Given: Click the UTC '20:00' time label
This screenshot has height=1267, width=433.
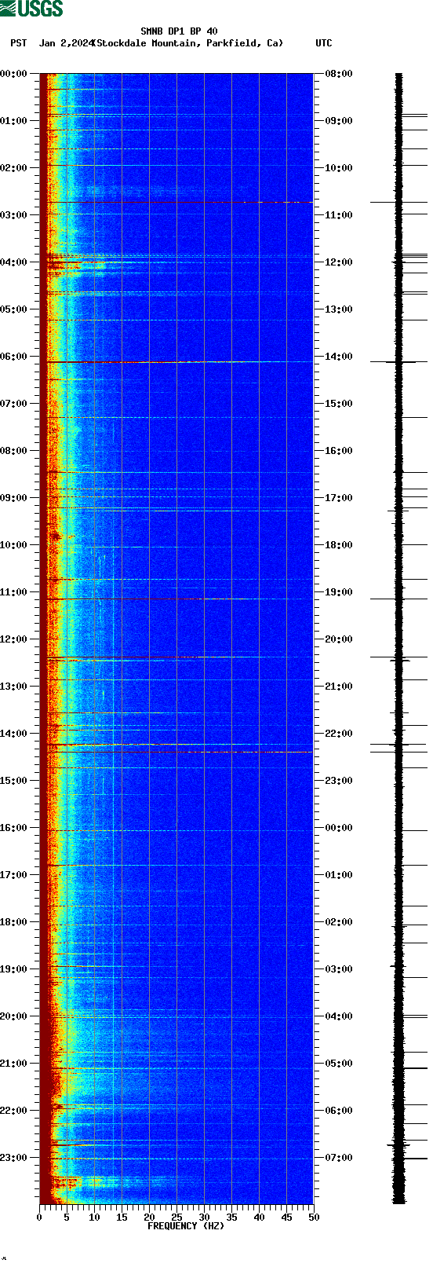Looking at the screenshot, I should click(x=339, y=639).
